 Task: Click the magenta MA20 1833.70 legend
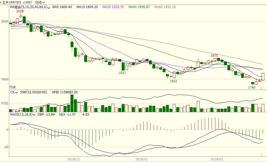[113, 7]
